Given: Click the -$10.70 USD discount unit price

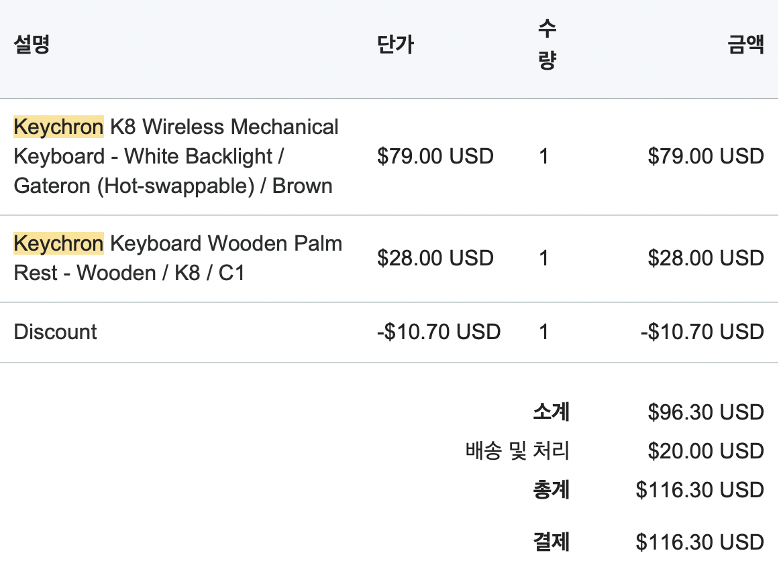Looking at the screenshot, I should click(x=438, y=332).
